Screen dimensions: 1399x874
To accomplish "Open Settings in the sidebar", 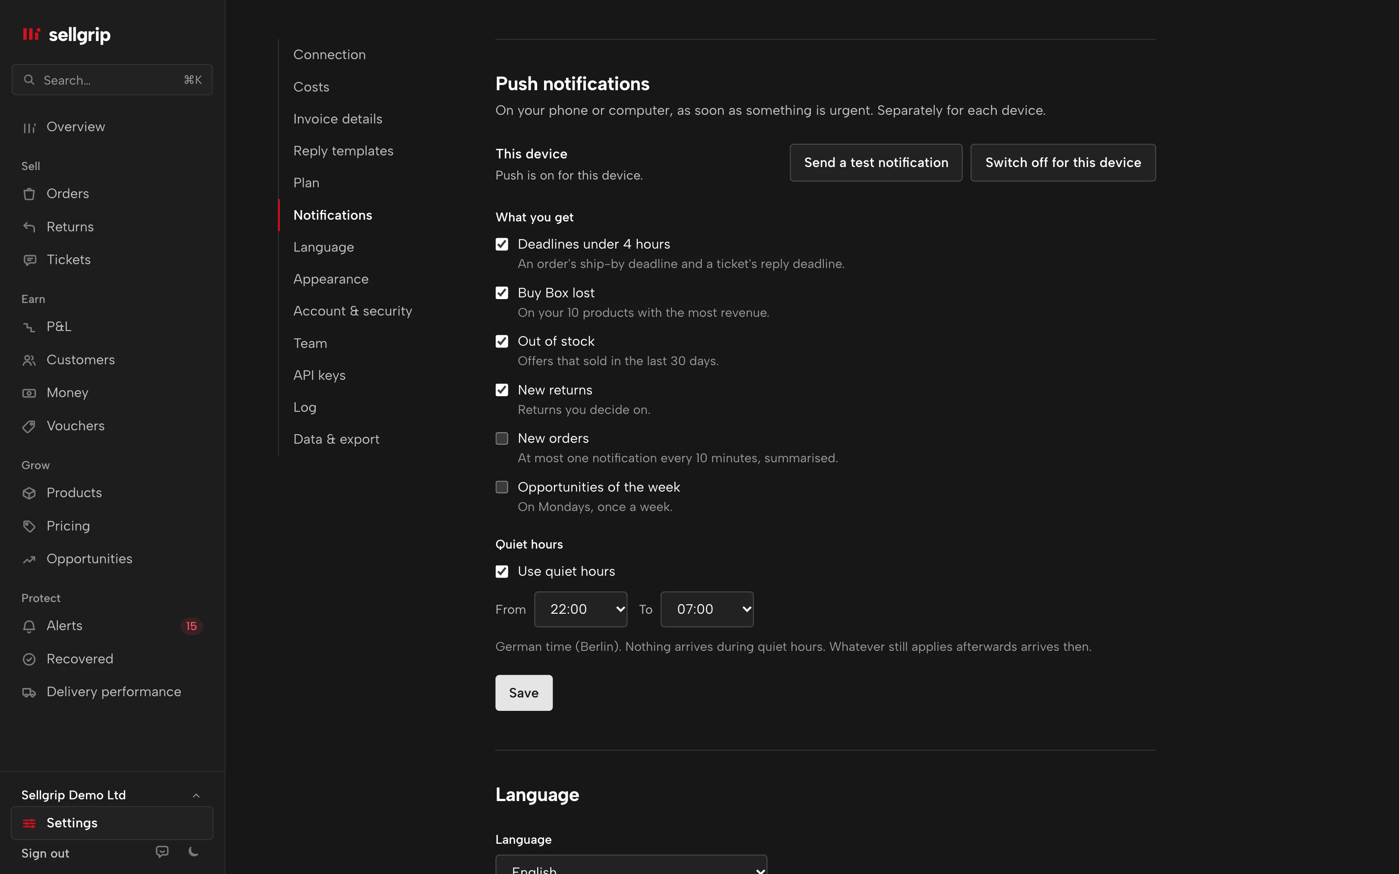I will (112, 823).
